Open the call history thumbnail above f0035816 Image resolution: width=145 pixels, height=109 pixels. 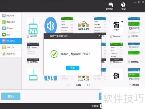click(116, 52)
